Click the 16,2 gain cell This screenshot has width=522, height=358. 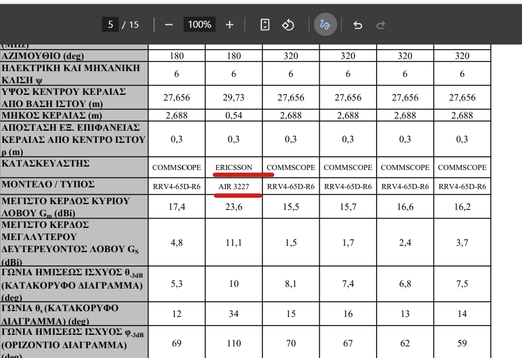(462, 206)
